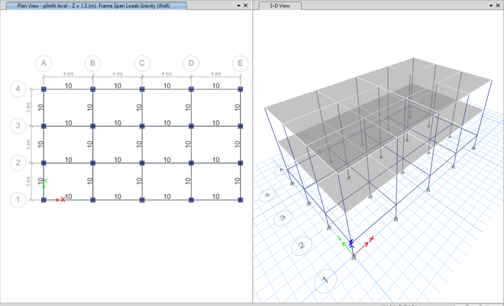Click load value 10 on grid D beam between 4 and 3
The height and width of the screenshot is (306, 504).
[188, 107]
